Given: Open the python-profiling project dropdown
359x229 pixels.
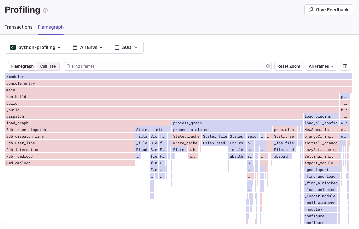Looking at the screenshot, I should click(x=36, y=47).
